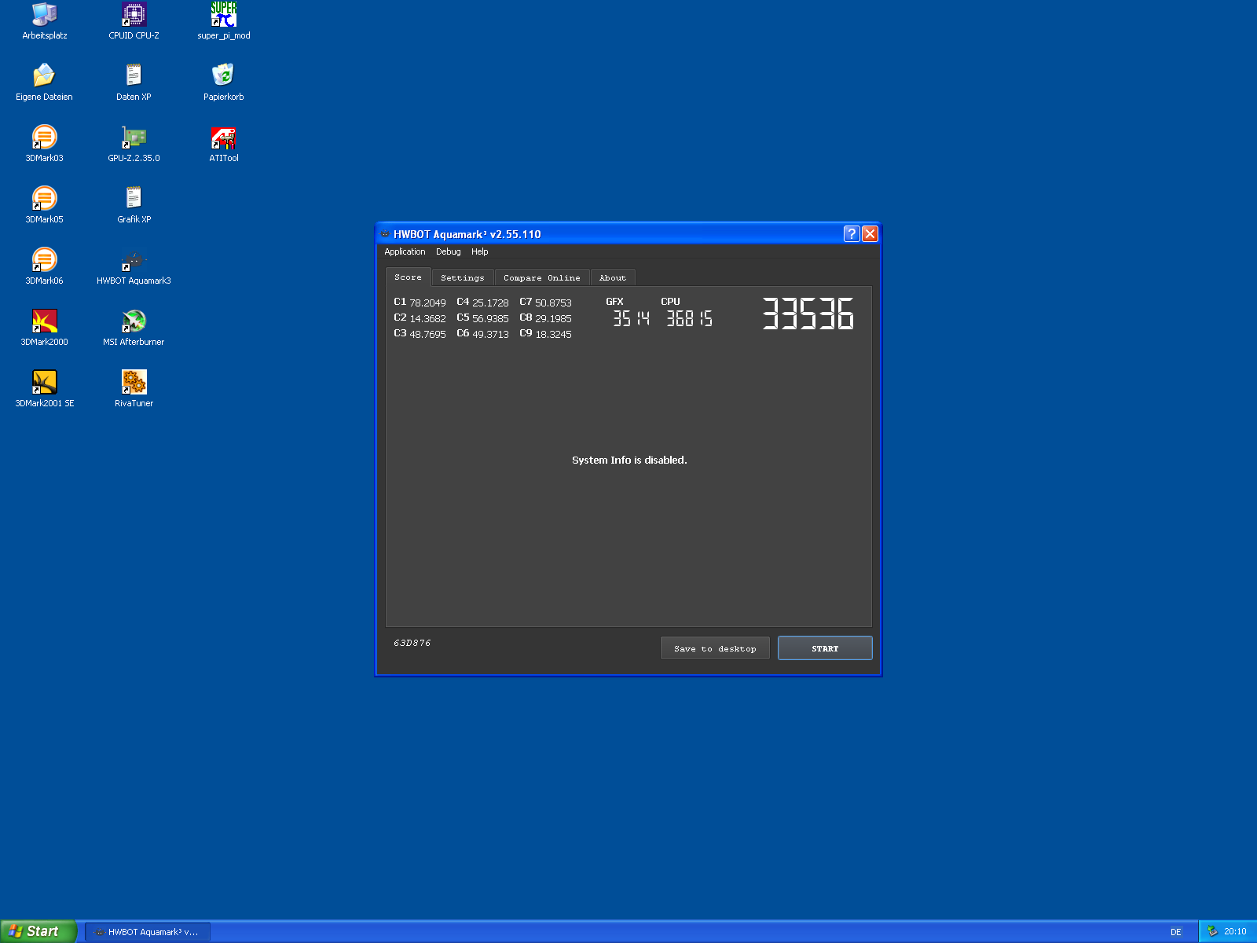This screenshot has height=943, width=1257.
Task: Open the Debug menu
Action: pyautogui.click(x=449, y=251)
